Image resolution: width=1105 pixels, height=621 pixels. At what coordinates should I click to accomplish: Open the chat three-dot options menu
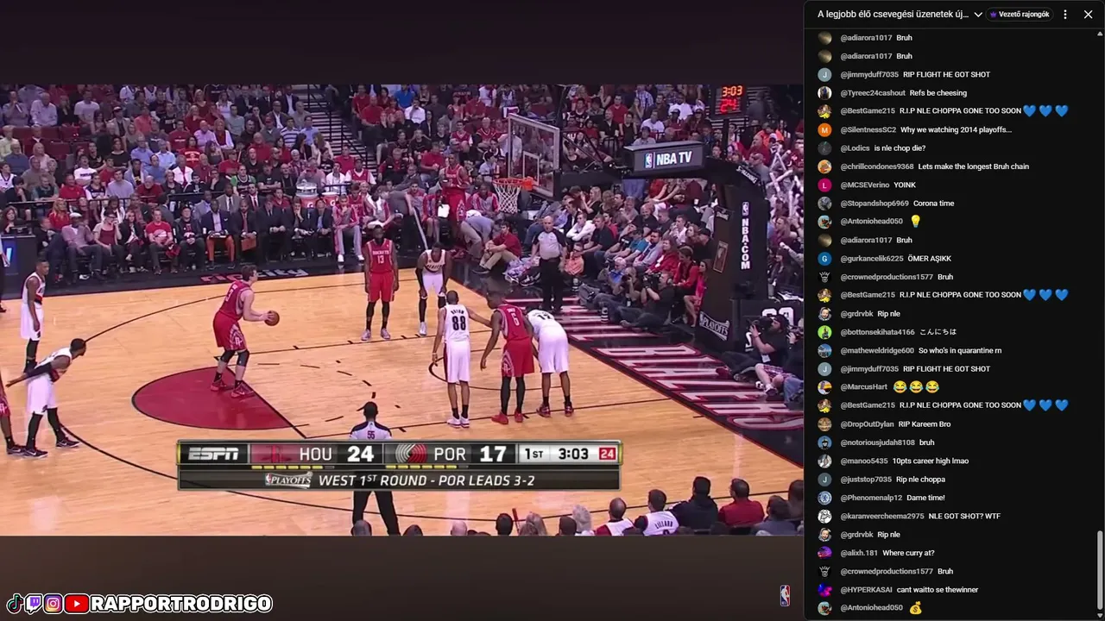pyautogui.click(x=1065, y=14)
